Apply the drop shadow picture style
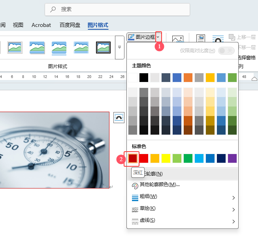This screenshot has width=258, height=236. coord(37,48)
